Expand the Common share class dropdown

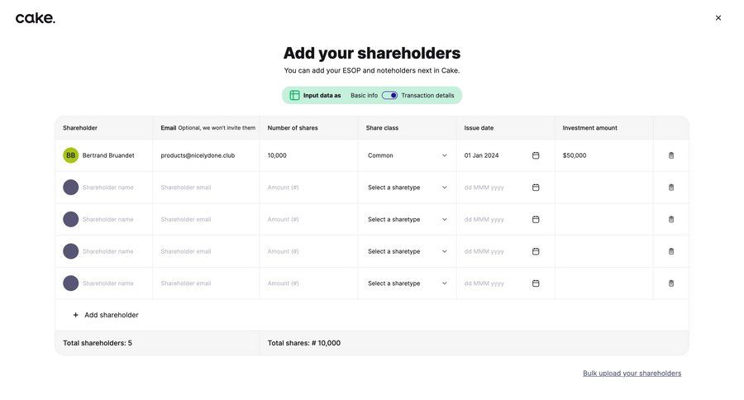click(x=408, y=155)
